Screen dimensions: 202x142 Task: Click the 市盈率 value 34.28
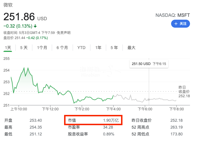click(x=108, y=127)
